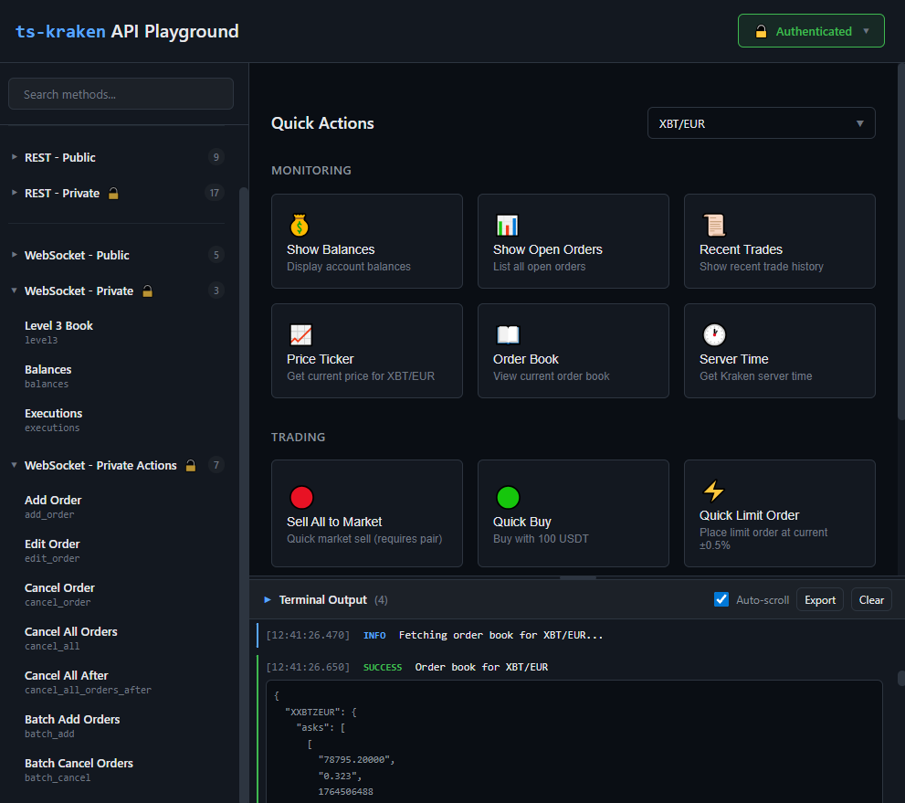Click the red circle Sell All to Market icon
The width and height of the screenshot is (905, 803).
[301, 497]
